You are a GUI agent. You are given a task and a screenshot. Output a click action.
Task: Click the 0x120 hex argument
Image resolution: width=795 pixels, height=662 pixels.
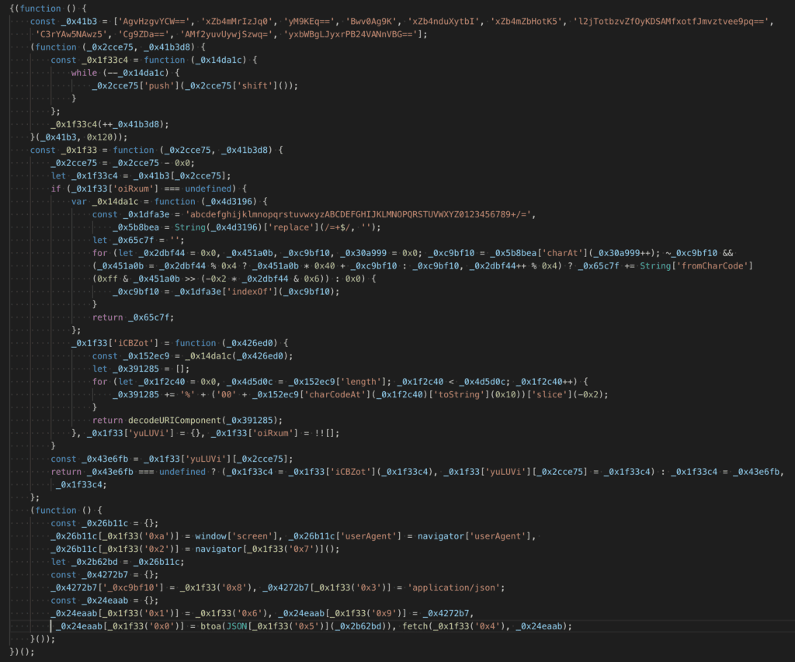(x=99, y=137)
